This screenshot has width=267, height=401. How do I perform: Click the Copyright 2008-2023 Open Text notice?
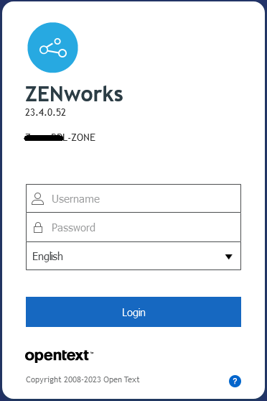tap(83, 379)
